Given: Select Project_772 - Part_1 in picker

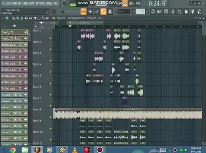Looking at the screenshot, I should pos(14,39).
